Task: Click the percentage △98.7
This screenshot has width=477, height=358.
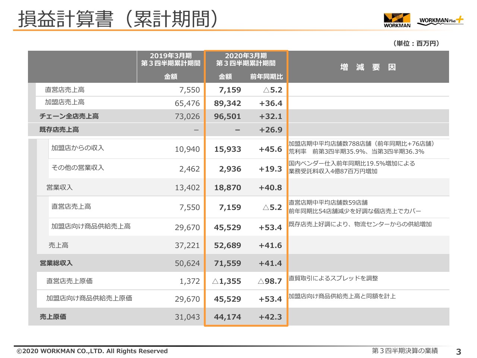Action: pyautogui.click(x=270, y=281)
